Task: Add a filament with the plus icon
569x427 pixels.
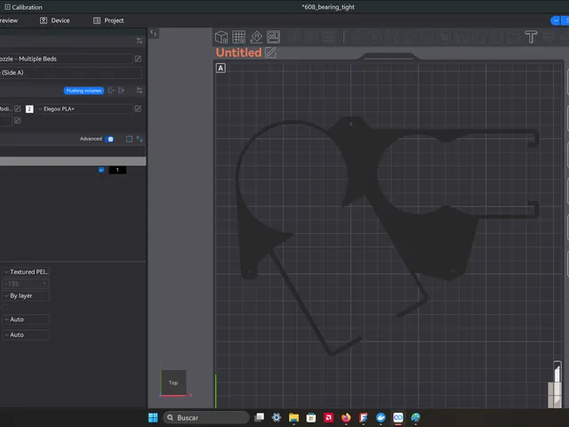Action: pos(121,91)
